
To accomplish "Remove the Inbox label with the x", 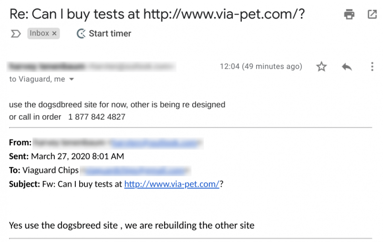I will tap(54, 33).
